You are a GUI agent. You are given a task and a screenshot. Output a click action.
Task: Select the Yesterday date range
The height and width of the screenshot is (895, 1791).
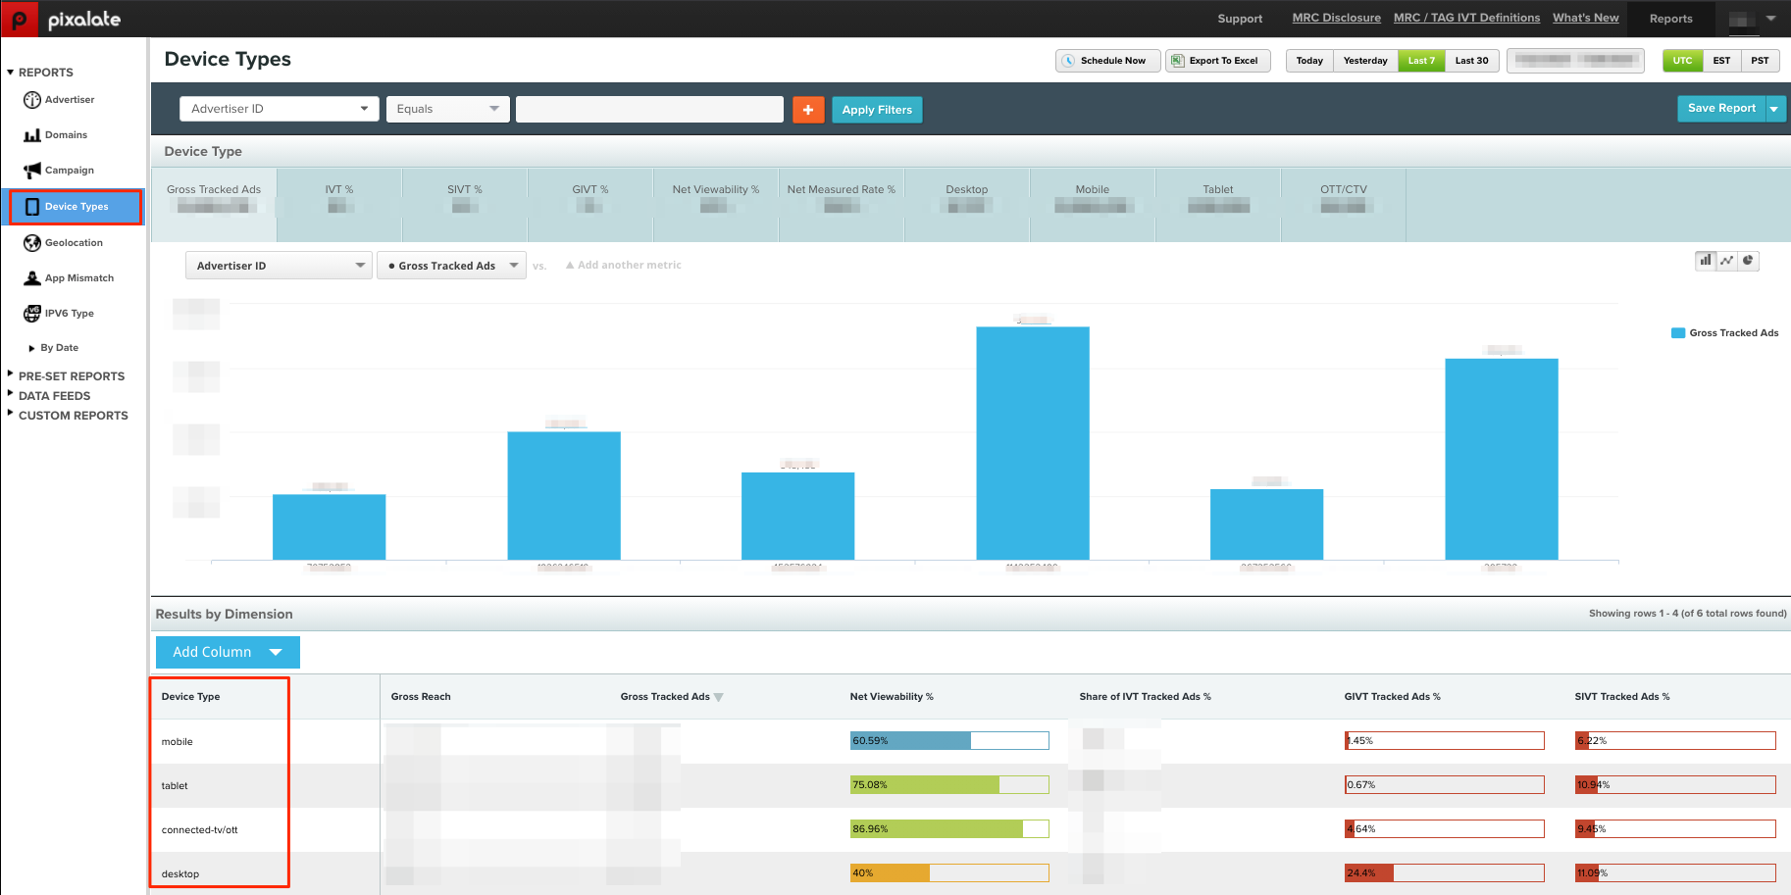1365,61
